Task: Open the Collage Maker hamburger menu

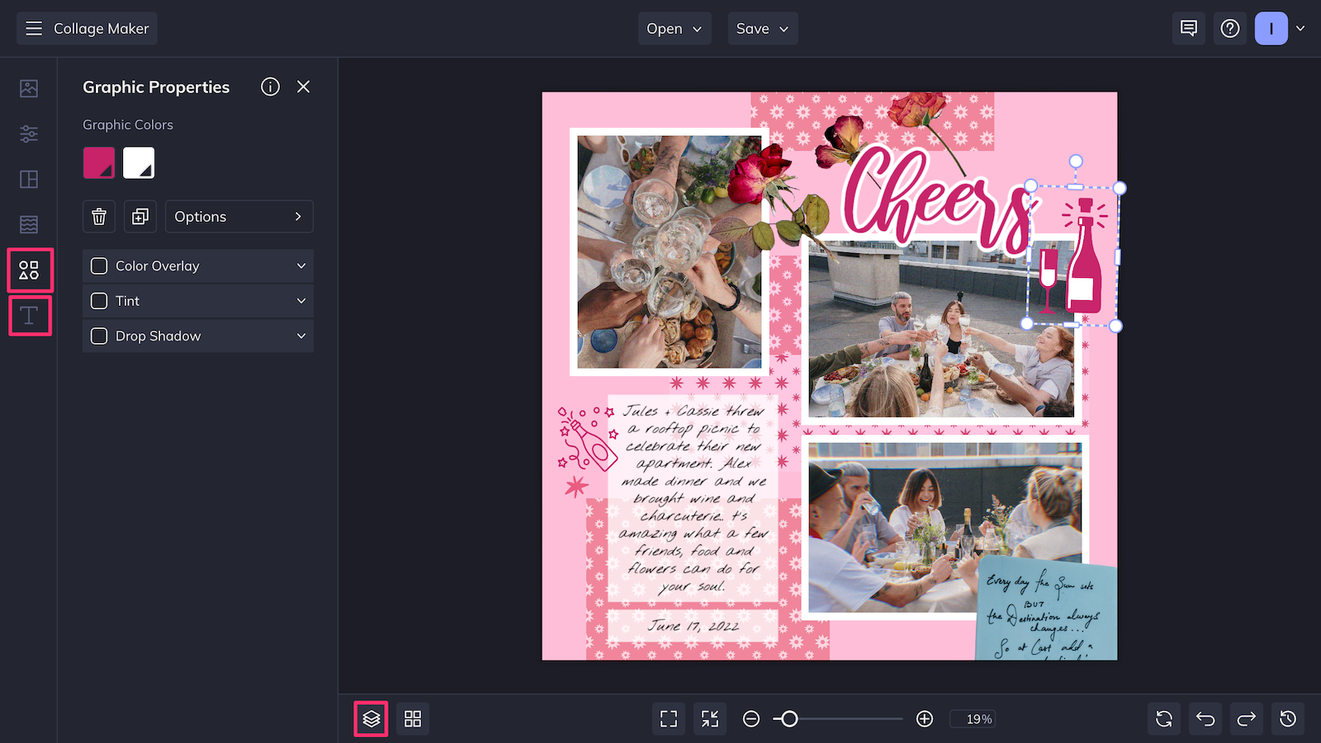Action: [34, 28]
